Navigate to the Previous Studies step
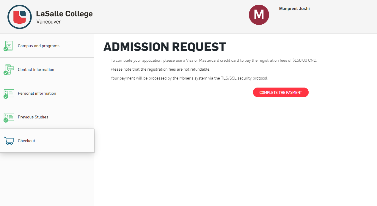Viewport: 377px width, 206px height. pyautogui.click(x=47, y=117)
